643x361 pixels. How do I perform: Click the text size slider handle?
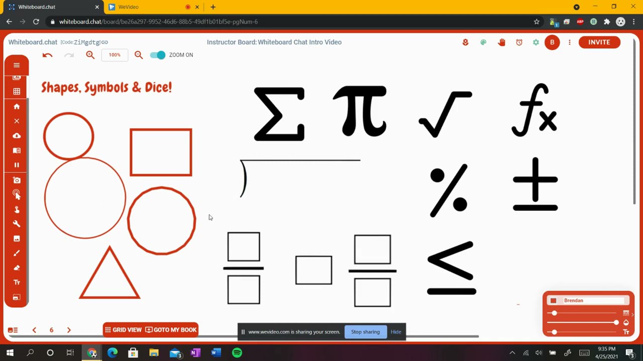click(x=554, y=332)
